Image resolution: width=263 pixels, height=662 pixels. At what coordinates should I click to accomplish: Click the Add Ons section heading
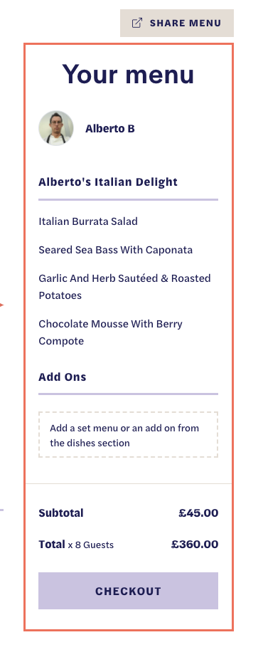(63, 377)
